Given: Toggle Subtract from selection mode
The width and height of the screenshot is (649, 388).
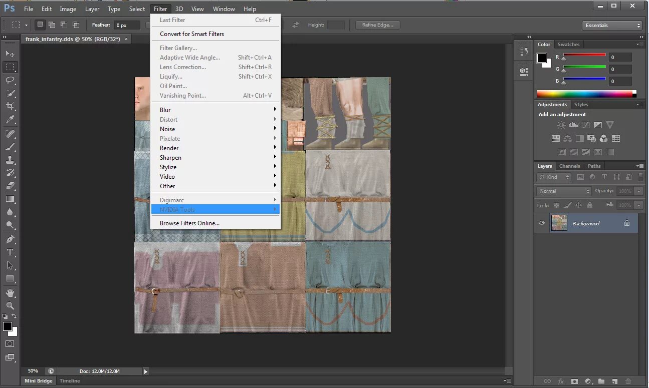Looking at the screenshot, I should [x=64, y=25].
